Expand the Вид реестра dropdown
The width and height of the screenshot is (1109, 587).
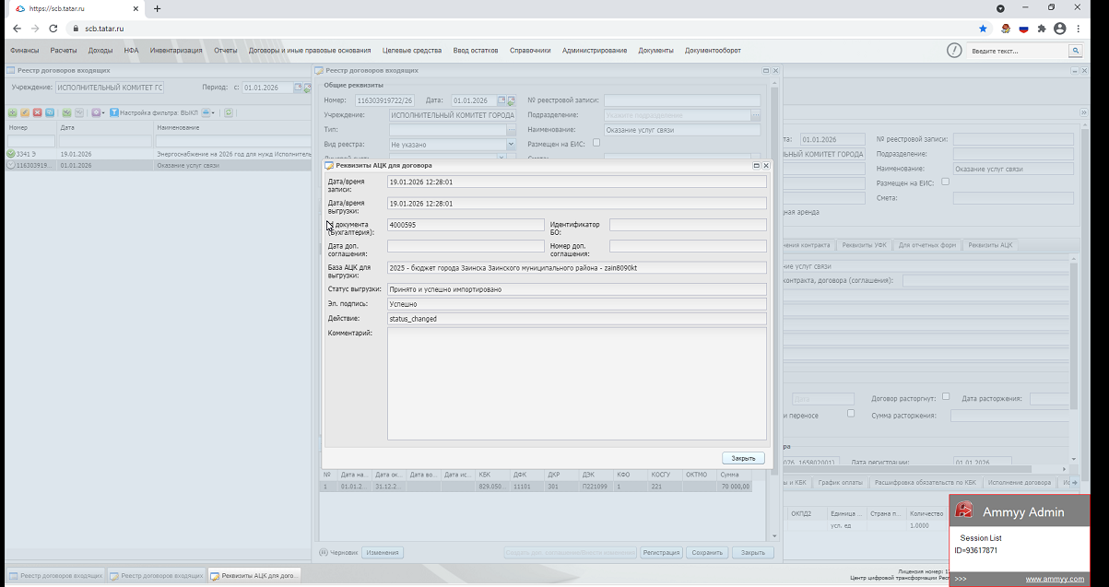511,145
